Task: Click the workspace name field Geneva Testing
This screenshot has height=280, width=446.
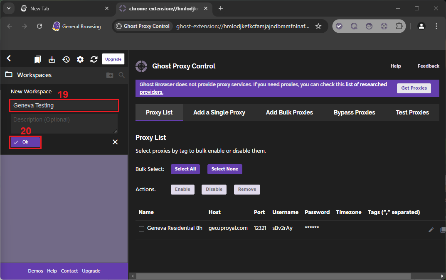Action: (64, 105)
